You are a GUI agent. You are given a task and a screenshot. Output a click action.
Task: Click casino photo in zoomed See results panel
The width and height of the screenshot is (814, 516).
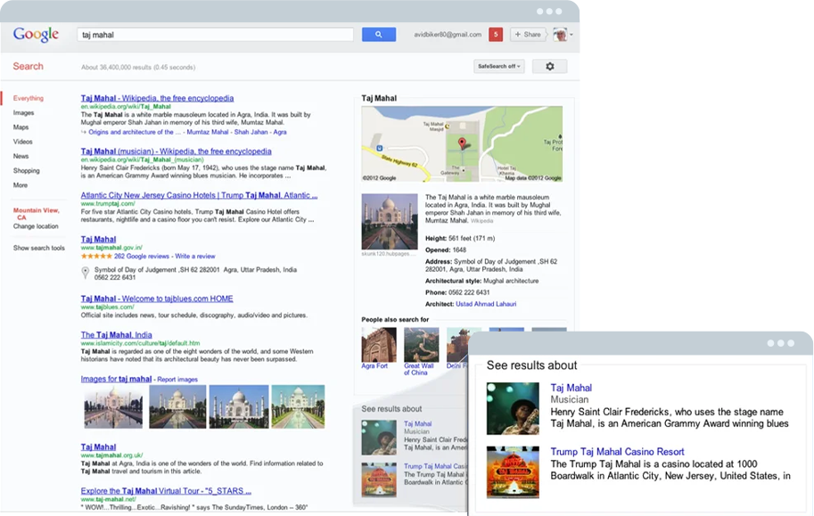pos(513,472)
